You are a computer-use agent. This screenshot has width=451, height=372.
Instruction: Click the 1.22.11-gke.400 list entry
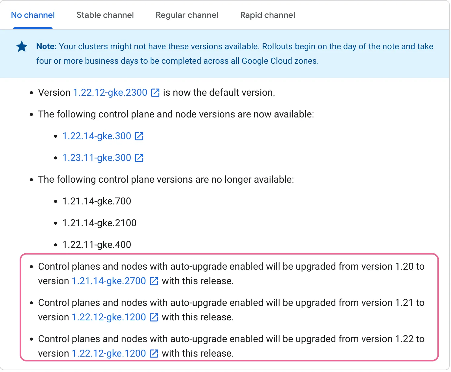(x=97, y=245)
